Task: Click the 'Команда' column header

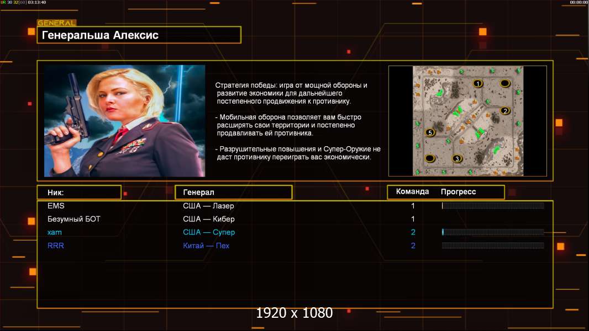Action: (412, 191)
